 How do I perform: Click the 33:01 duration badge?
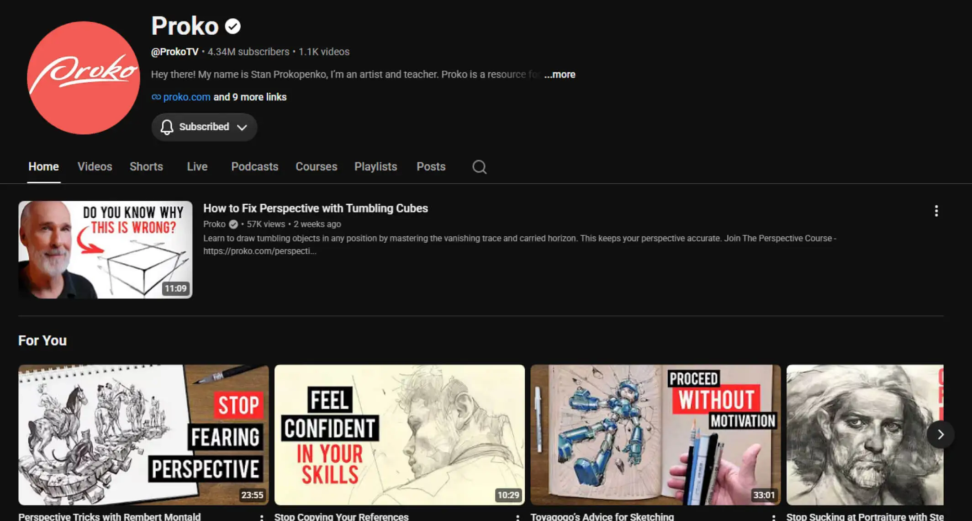pyautogui.click(x=764, y=495)
